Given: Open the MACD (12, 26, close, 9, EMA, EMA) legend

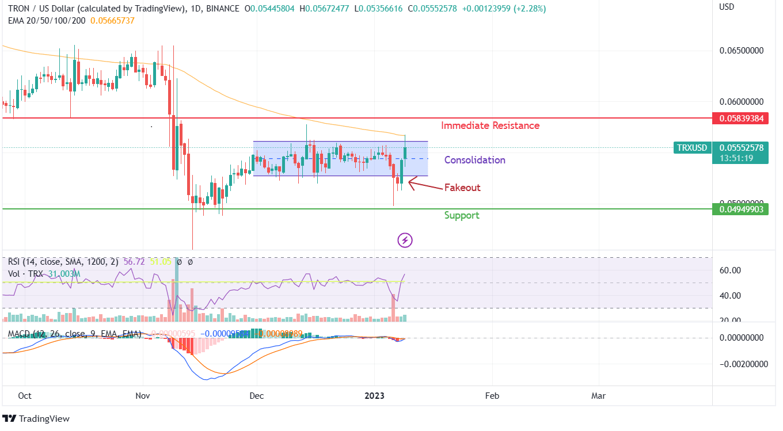Looking at the screenshot, I should point(75,333).
